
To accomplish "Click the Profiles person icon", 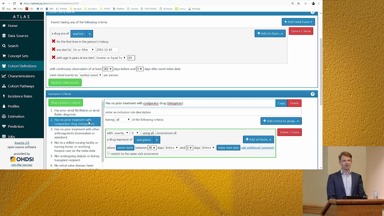I will click(x=4, y=106).
